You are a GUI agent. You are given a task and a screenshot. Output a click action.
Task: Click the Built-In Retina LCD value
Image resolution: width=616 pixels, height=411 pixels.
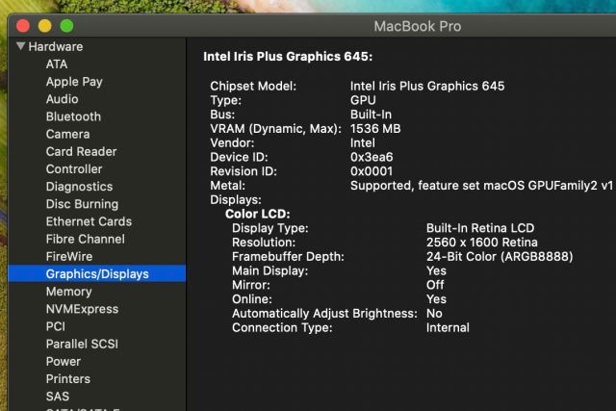point(480,228)
